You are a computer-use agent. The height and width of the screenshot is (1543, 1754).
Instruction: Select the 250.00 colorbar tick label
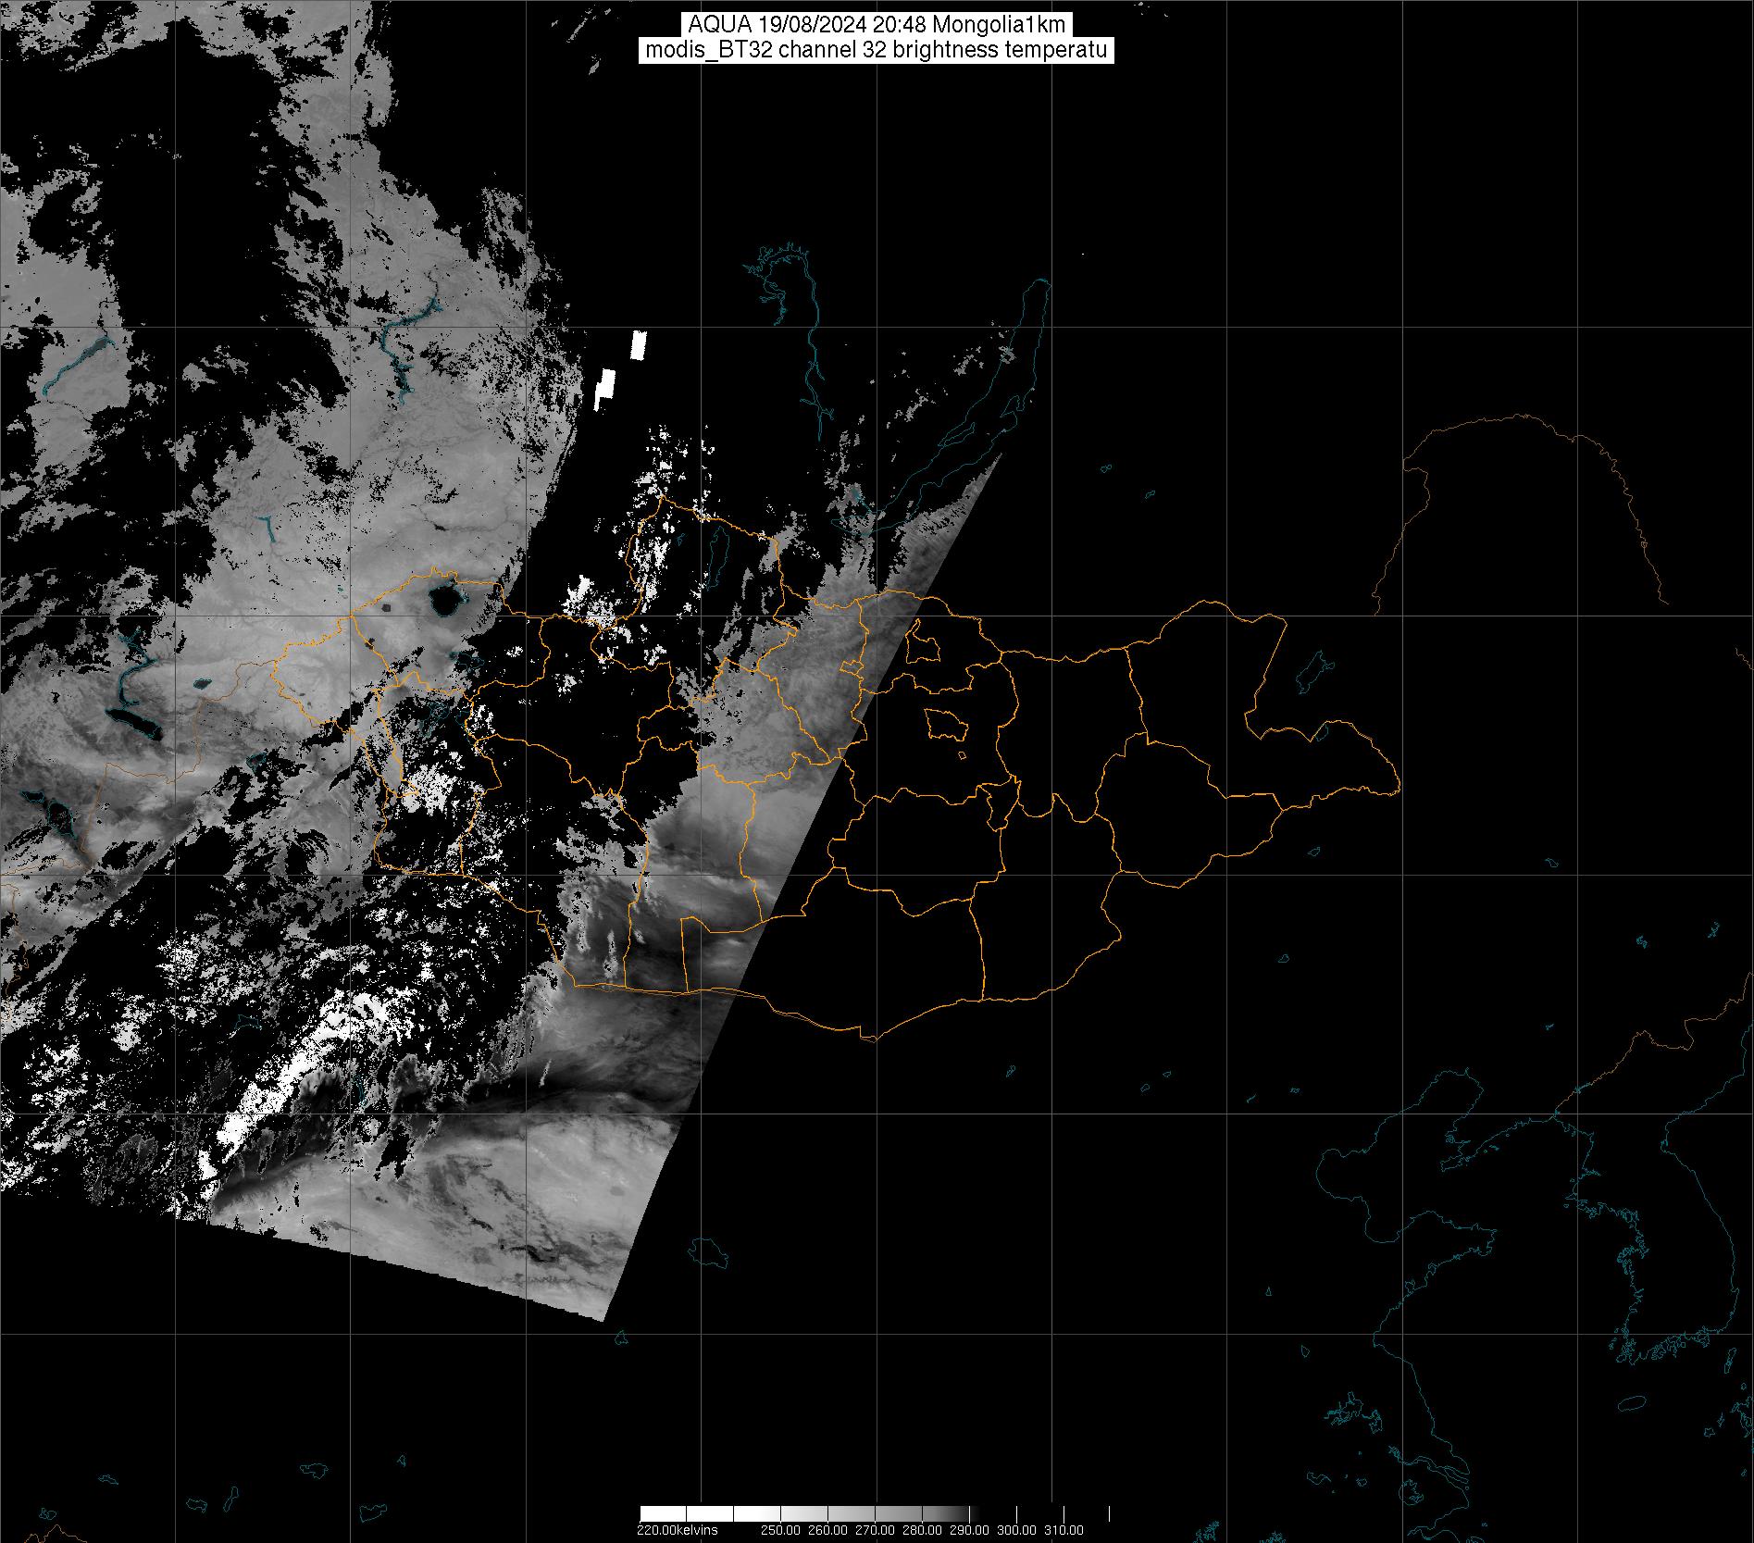point(781,1530)
